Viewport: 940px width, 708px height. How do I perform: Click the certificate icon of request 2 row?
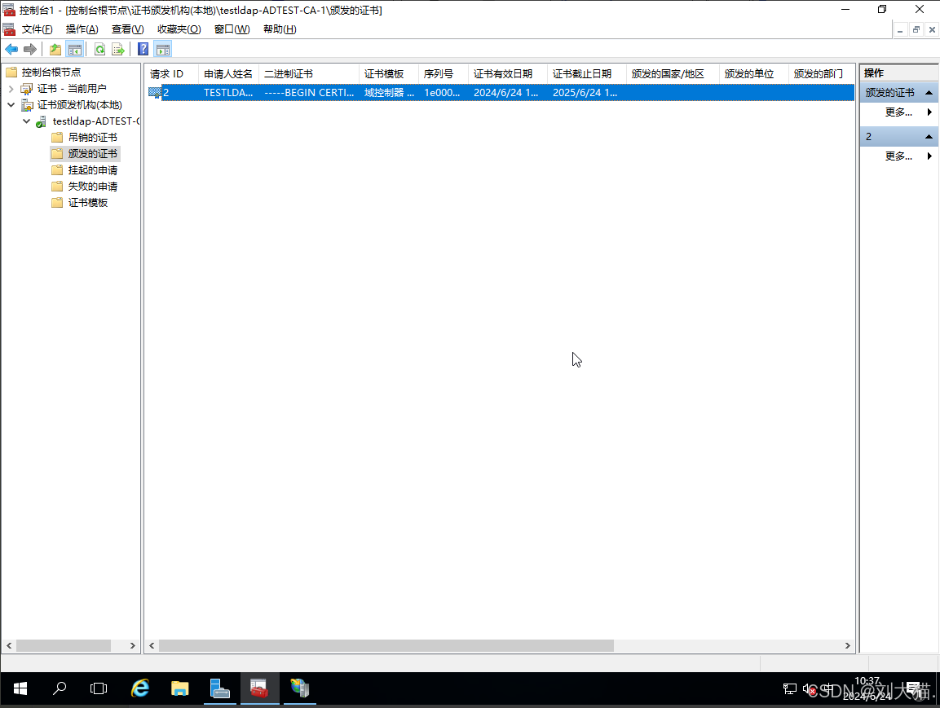click(x=155, y=92)
